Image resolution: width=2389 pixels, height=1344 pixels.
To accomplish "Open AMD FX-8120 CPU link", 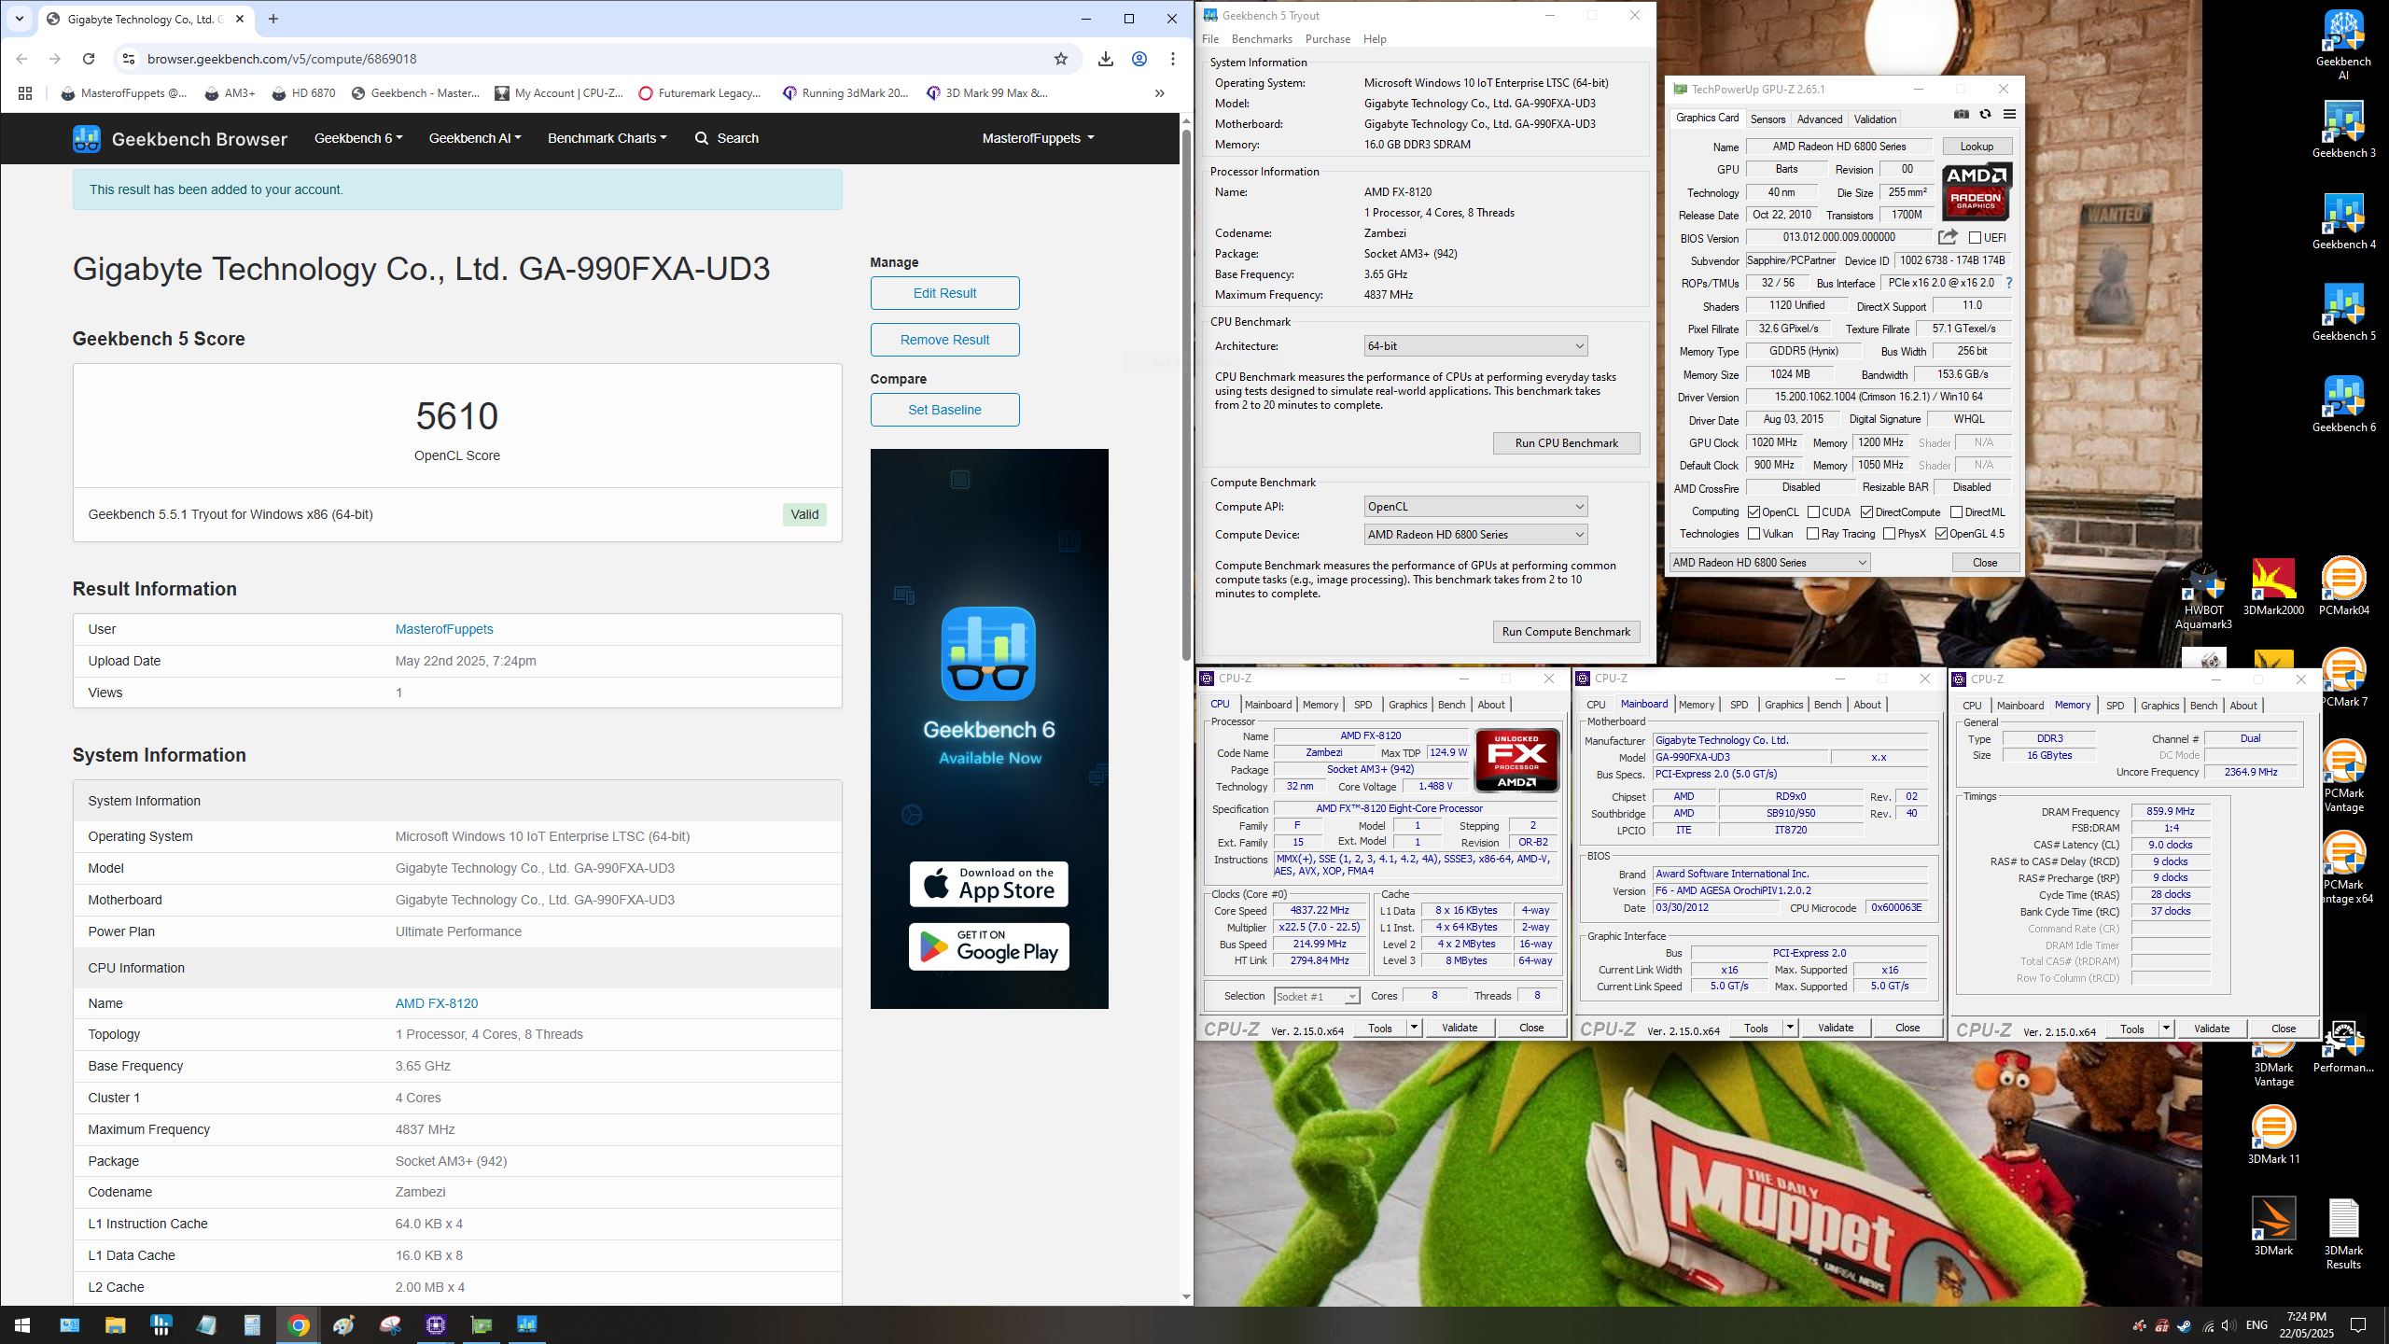I will point(436,1003).
